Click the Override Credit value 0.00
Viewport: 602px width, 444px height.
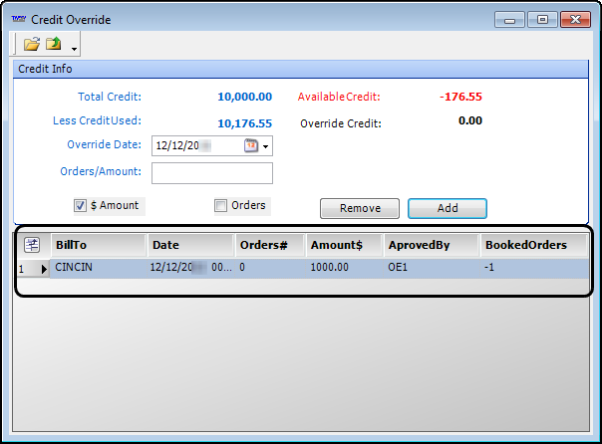pos(470,120)
